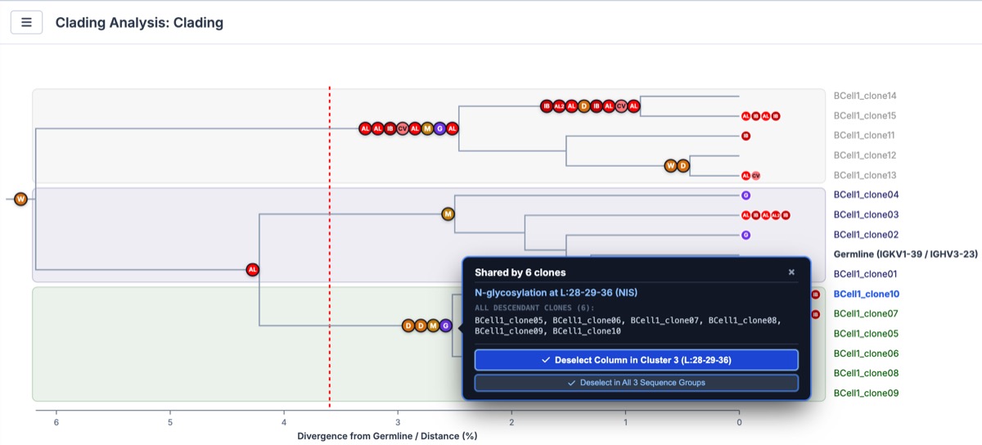Select lone AL badge on the lower-left branch
Screen dimensions: 982x445
click(x=253, y=269)
